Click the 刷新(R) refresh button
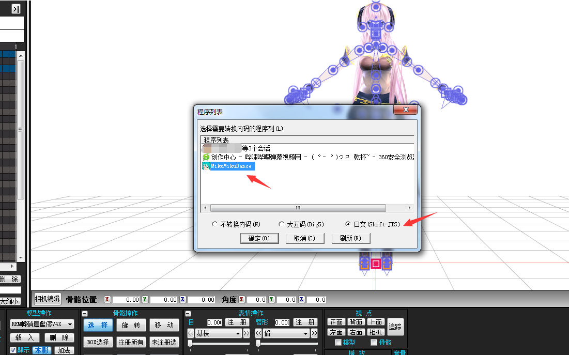569x355 pixels. pos(351,238)
